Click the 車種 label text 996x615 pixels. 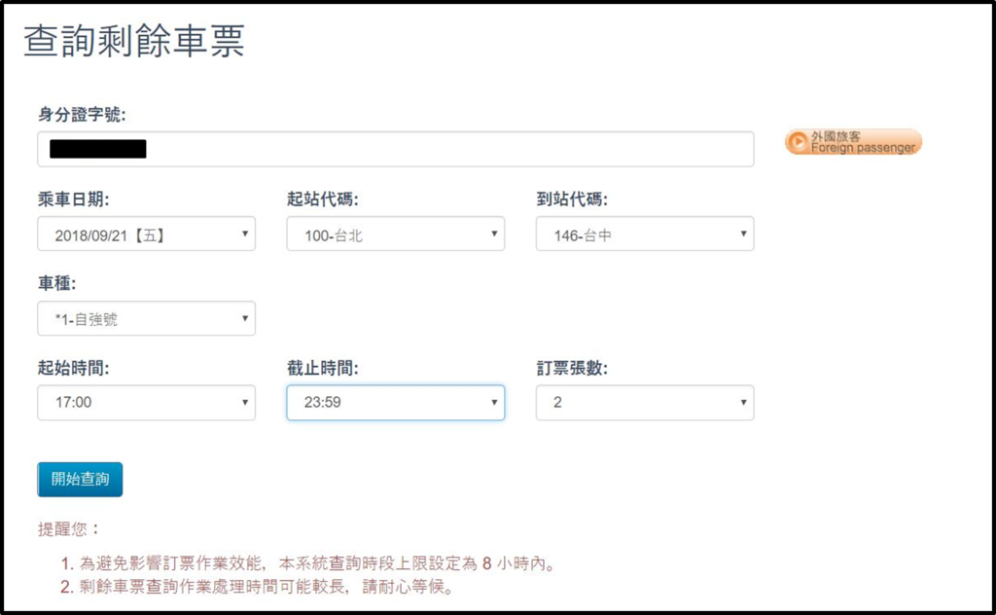[56, 283]
